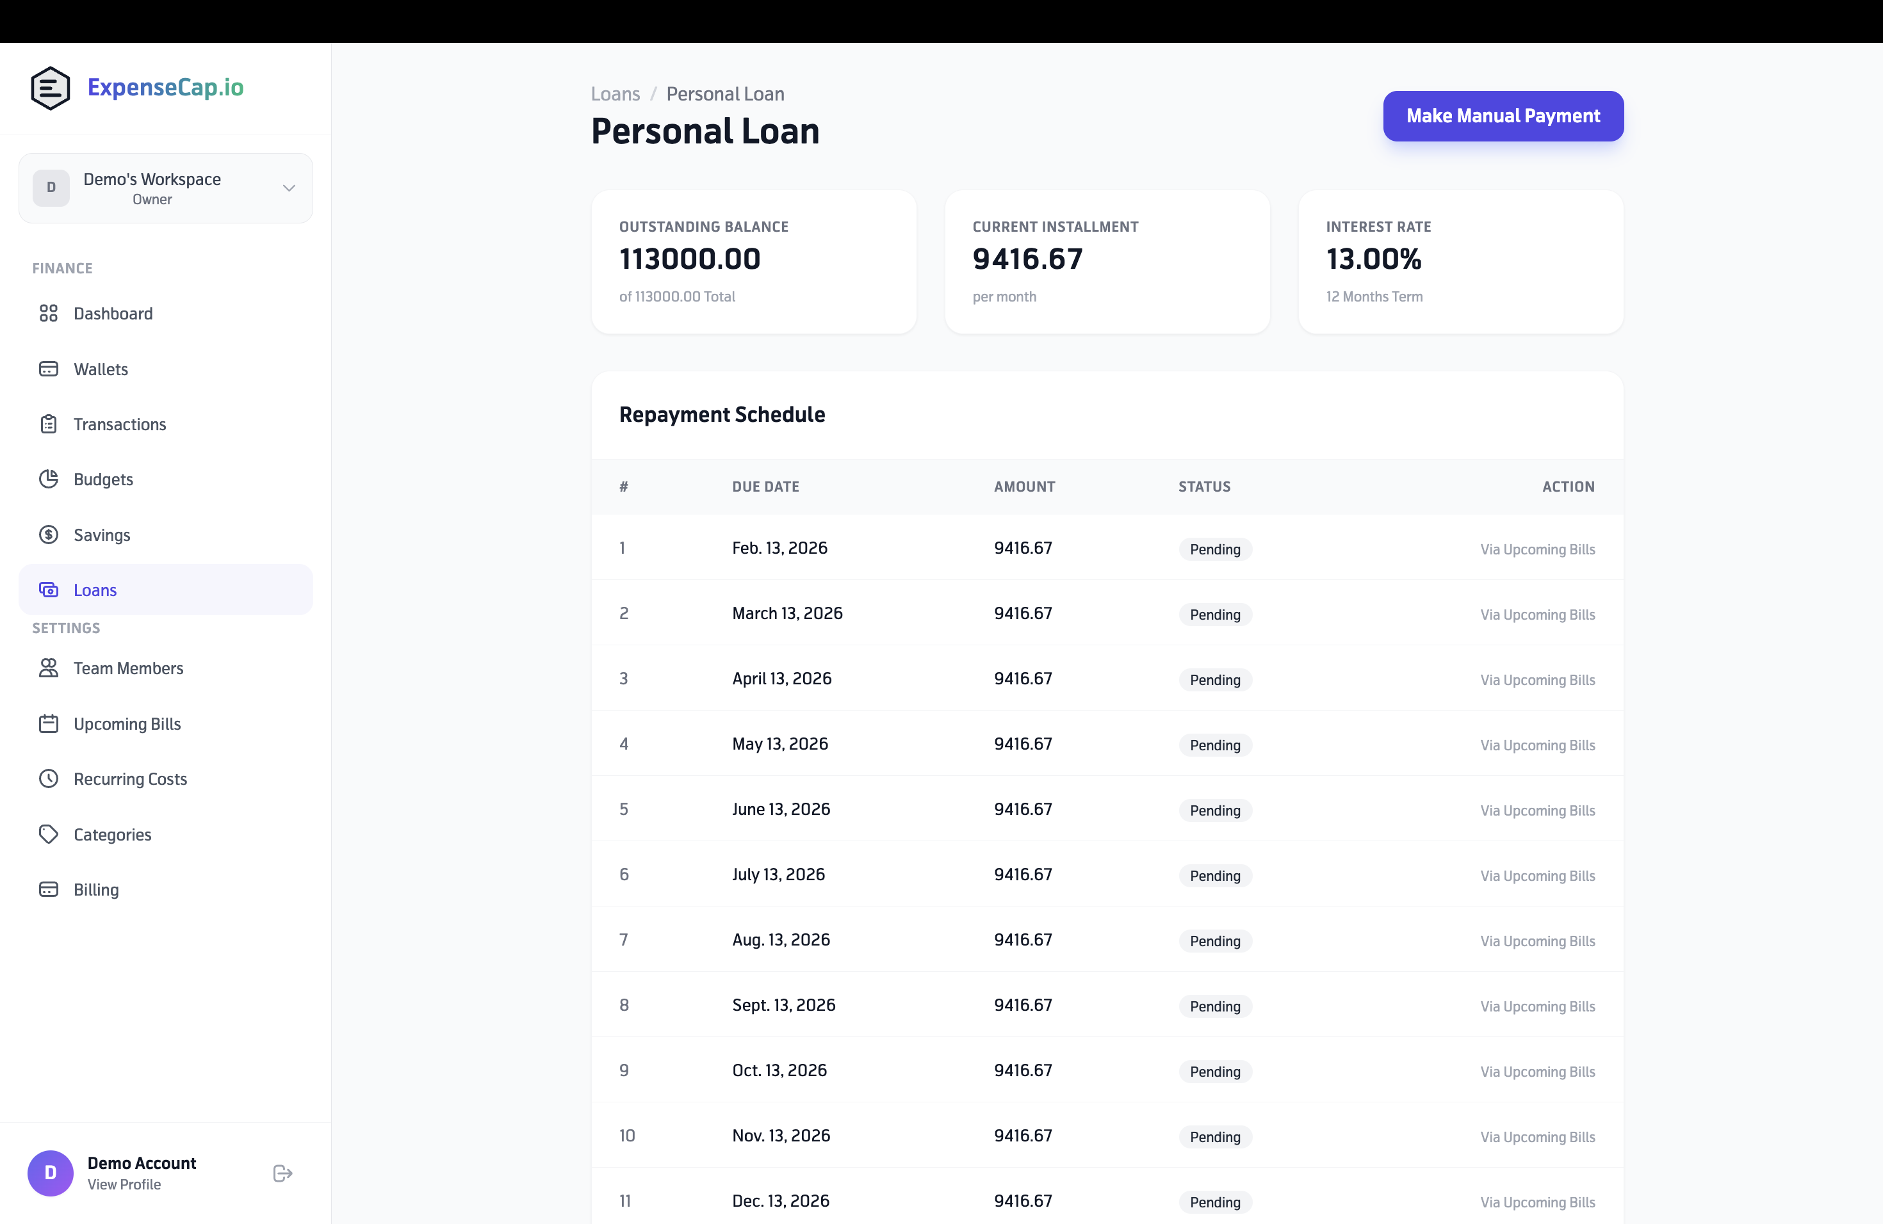Viewport: 1883px width, 1224px height.
Task: Click View Profile under Demo Account
Action: [124, 1184]
